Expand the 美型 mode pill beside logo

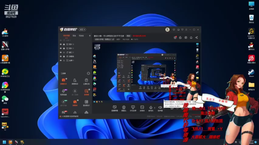coord(82,30)
